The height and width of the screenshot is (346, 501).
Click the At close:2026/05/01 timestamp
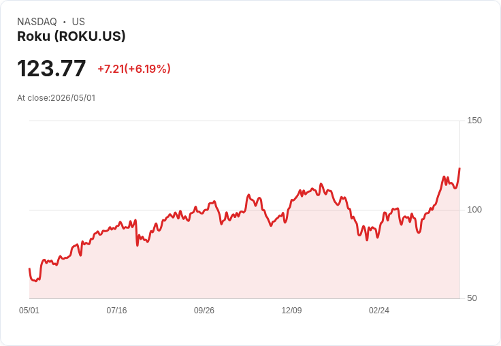tap(56, 98)
